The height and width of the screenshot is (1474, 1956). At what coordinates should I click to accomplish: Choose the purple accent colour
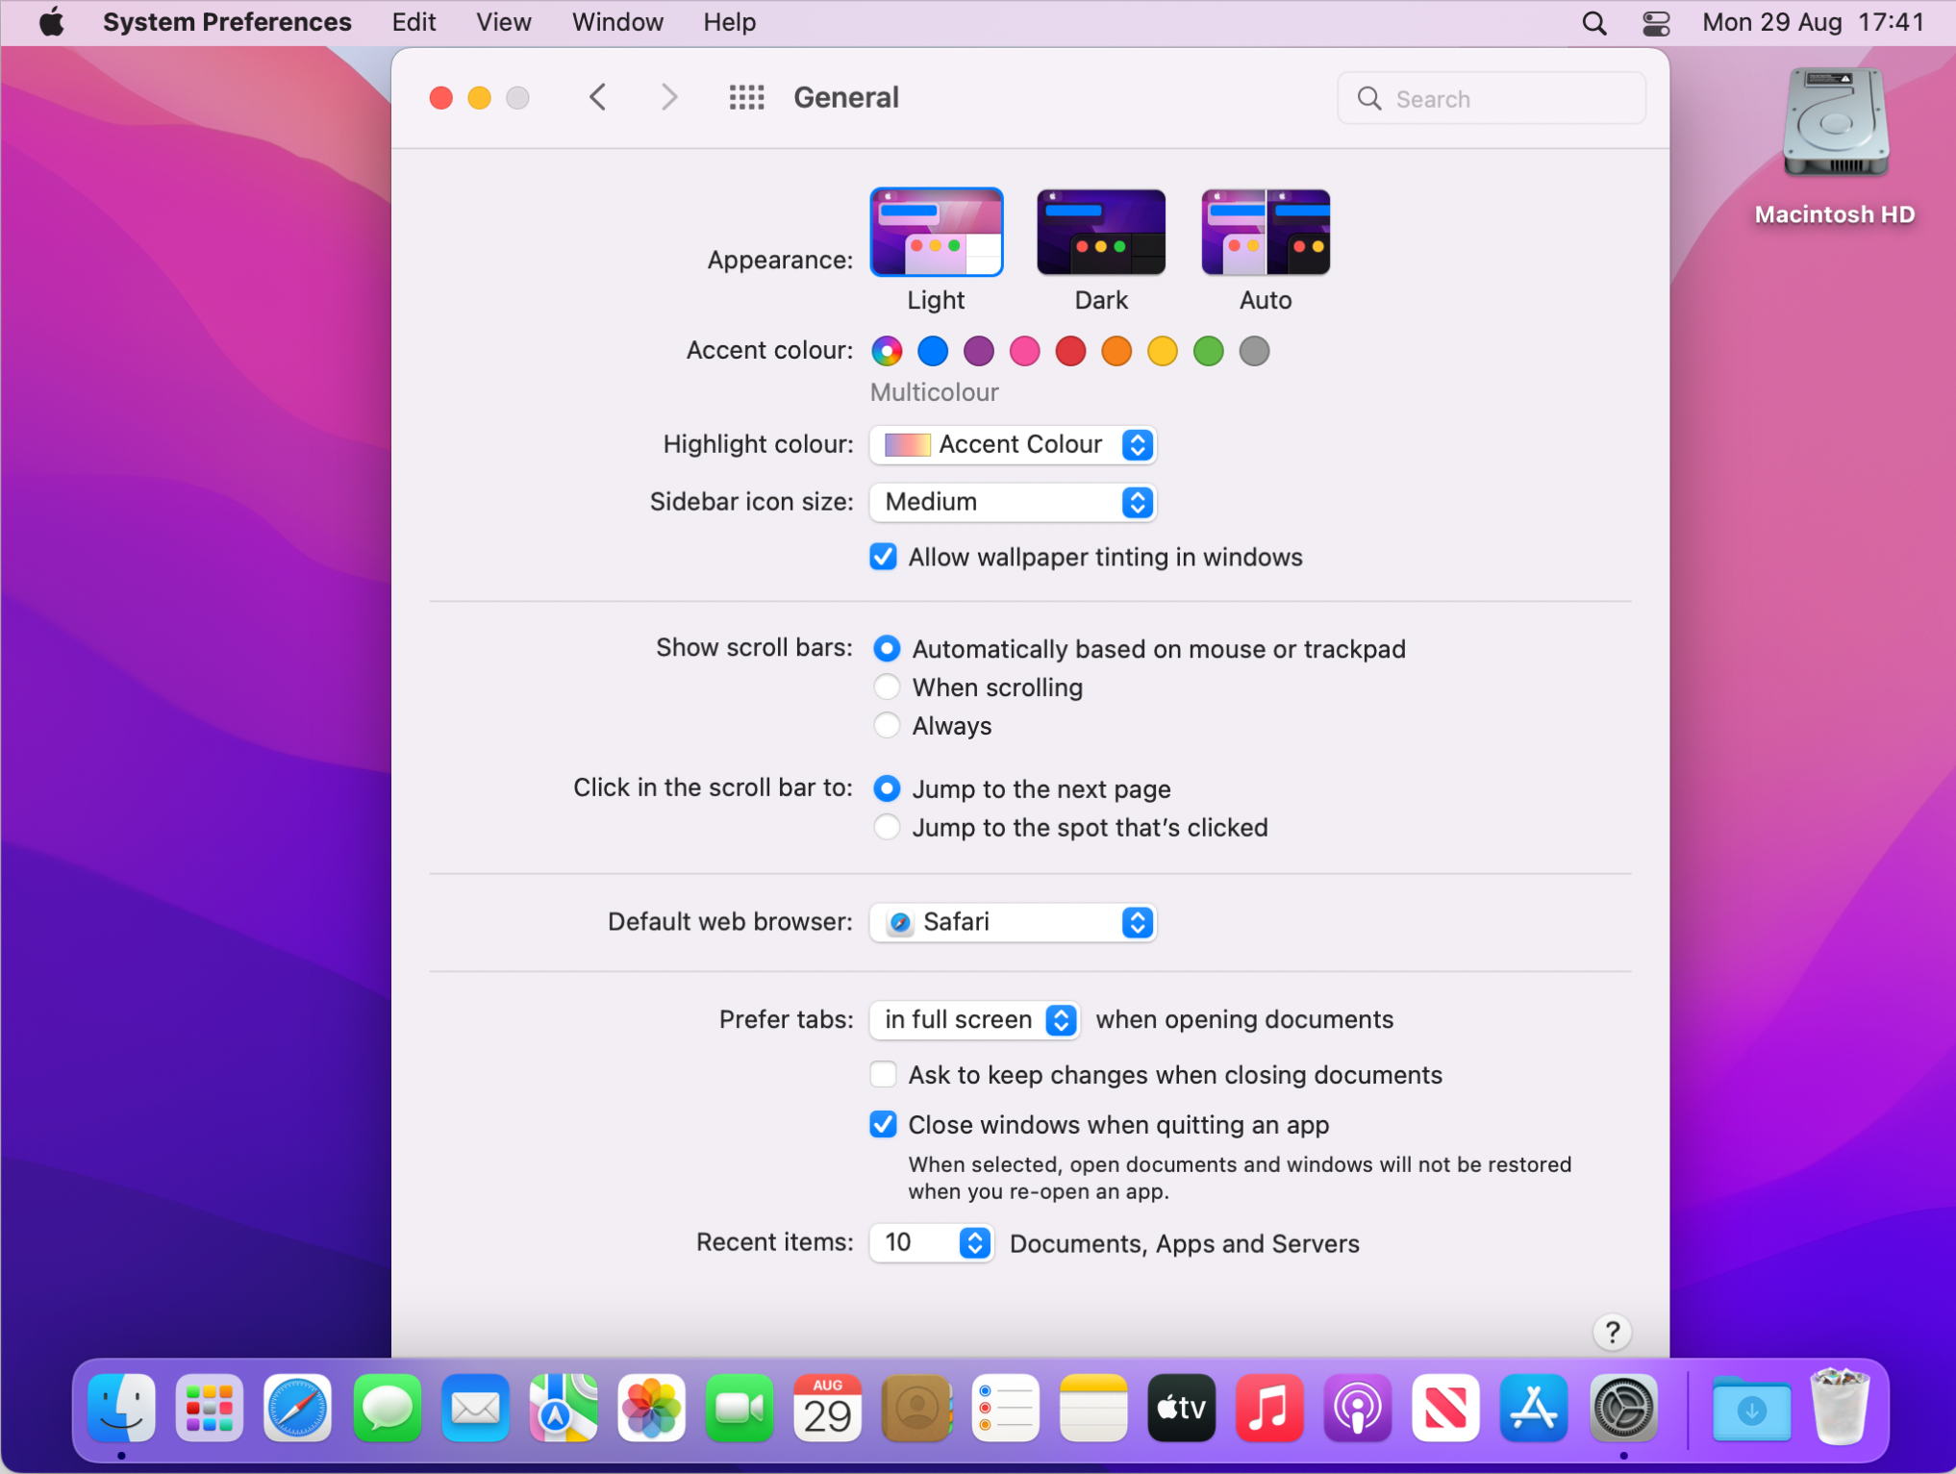coord(979,351)
